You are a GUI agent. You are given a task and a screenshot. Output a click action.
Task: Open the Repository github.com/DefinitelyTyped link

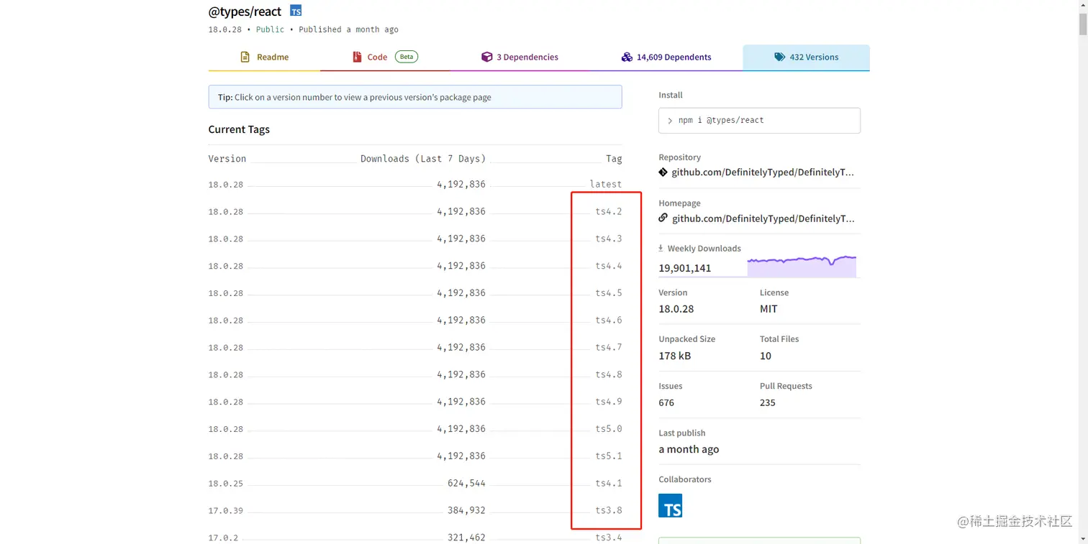coord(763,172)
